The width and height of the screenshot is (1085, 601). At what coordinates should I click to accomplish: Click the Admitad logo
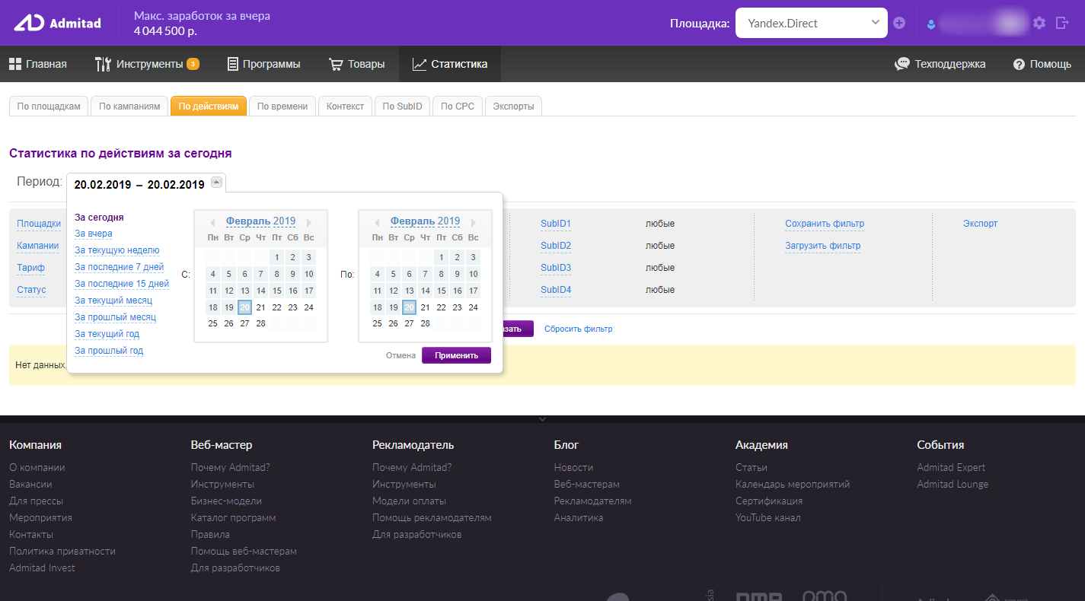pyautogui.click(x=57, y=23)
